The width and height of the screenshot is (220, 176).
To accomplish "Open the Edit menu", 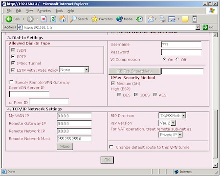I will tap(19, 11).
